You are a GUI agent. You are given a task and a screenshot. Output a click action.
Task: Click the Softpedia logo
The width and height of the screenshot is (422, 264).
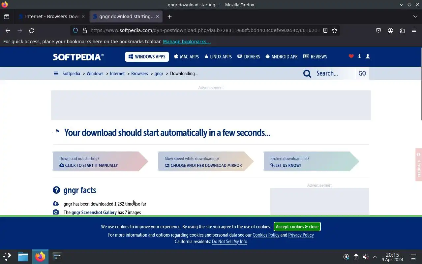click(x=78, y=57)
